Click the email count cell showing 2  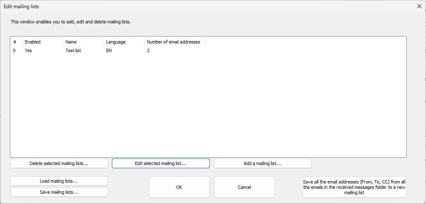point(148,50)
